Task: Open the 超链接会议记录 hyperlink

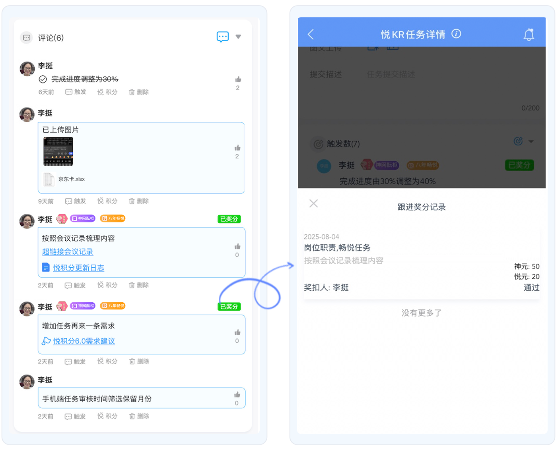Action: (68, 252)
